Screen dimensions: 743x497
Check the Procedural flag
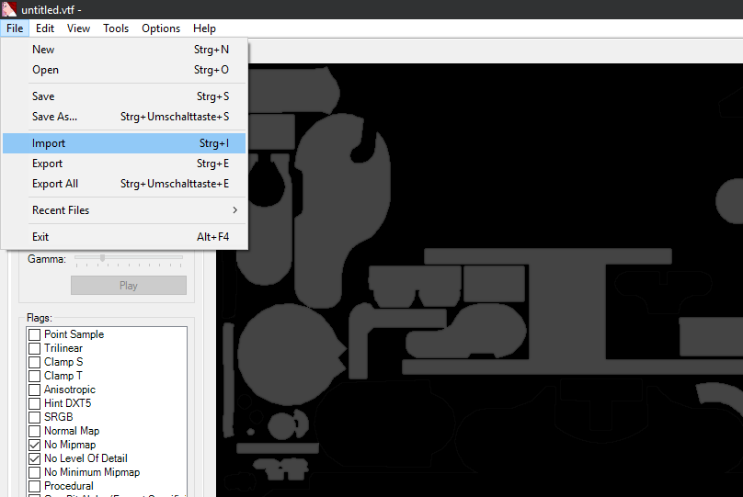click(x=34, y=486)
